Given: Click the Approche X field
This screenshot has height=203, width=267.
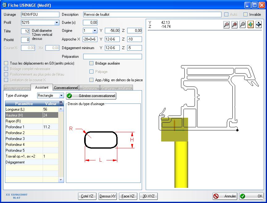Looking at the screenshot, I should 90,39.
